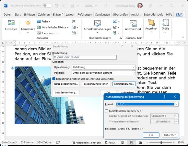Click the zoom in plus button
Viewport: 188px width, 146px height.
pos(174,142)
